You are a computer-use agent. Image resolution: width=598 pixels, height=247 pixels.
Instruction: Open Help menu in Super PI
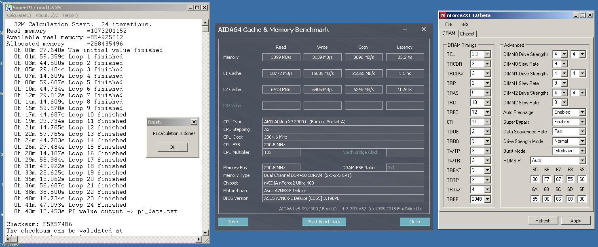click(x=70, y=15)
